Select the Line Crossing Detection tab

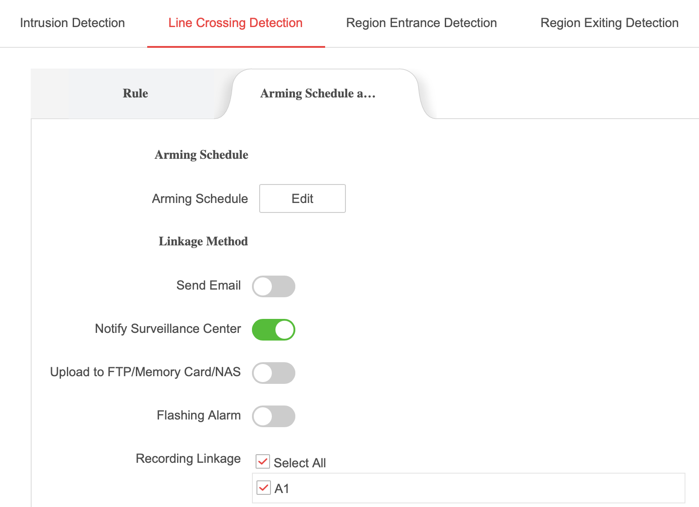235,23
